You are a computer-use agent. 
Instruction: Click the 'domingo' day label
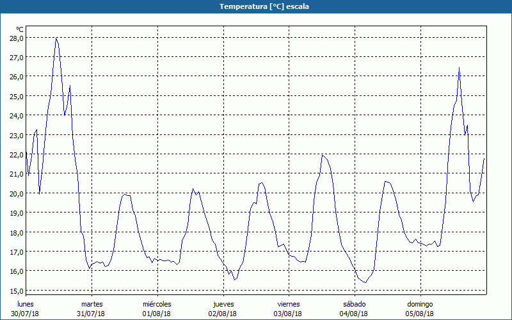[420, 304]
